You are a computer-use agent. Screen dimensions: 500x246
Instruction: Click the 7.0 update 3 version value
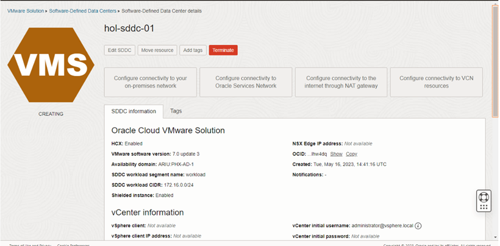tap(186, 154)
